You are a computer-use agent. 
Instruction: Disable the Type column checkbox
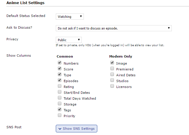(60, 75)
